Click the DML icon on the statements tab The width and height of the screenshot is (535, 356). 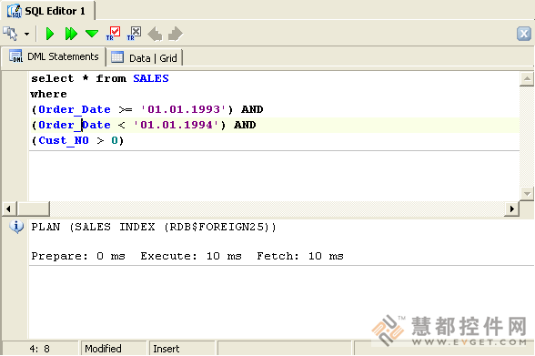click(15, 56)
